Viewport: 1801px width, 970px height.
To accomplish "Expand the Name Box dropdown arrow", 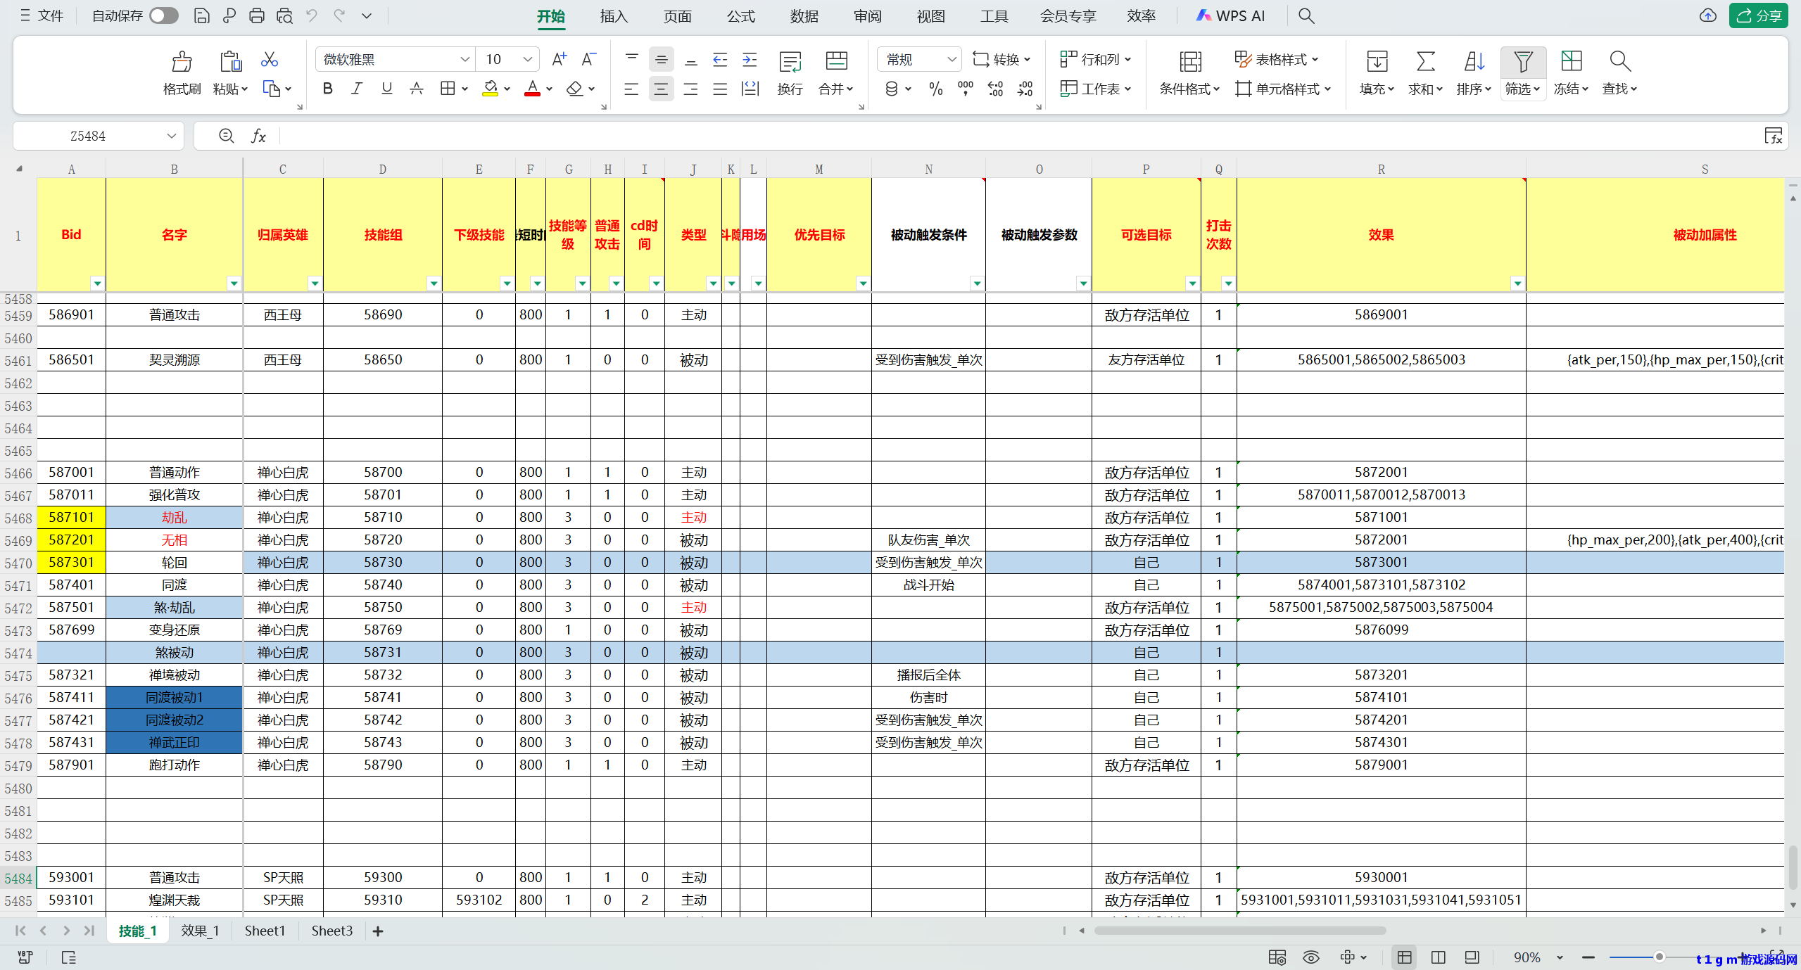I will [x=171, y=136].
